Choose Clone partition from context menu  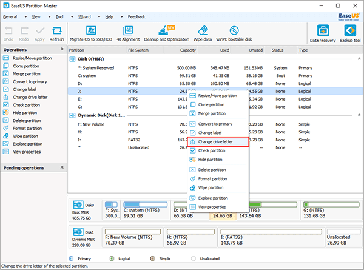[x=218, y=105]
